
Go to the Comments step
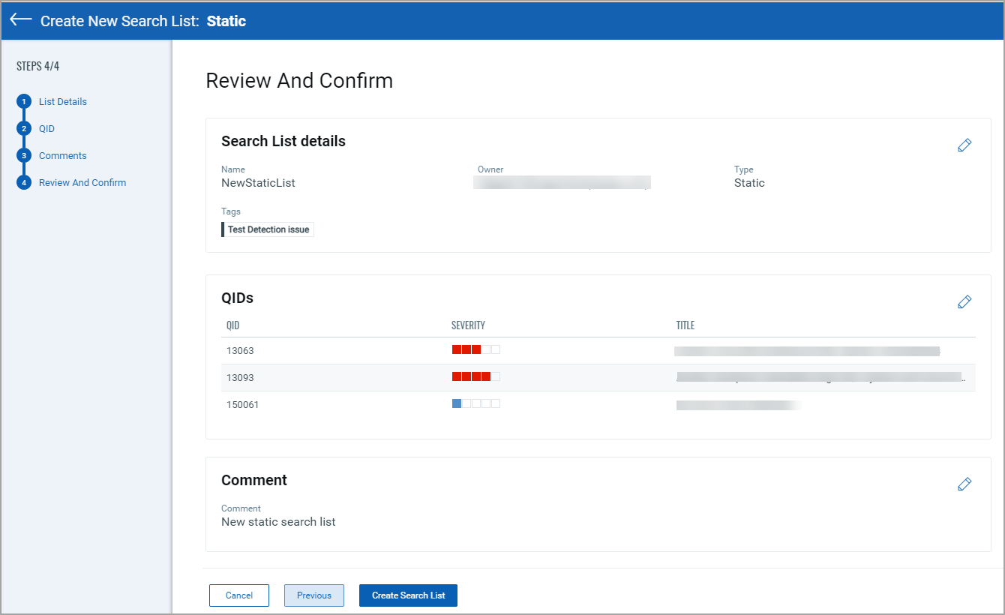coord(62,155)
